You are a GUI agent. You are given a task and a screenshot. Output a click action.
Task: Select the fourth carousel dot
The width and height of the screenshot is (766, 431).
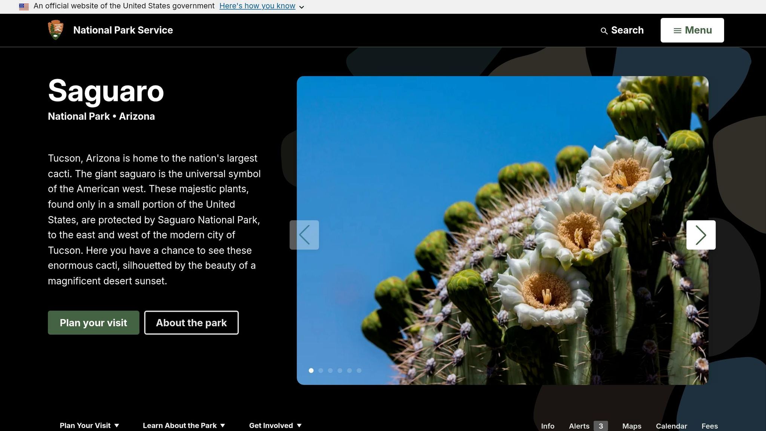tap(340, 370)
